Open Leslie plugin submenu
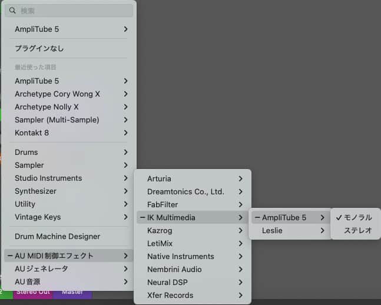 click(290, 230)
